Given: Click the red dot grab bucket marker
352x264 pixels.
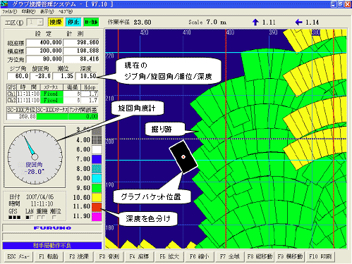Looking at the screenshot, I should 183,157.
